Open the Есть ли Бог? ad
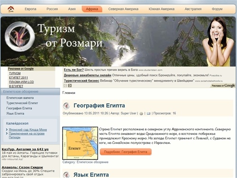Screen dimensions: 237x178 [x=73, y=70]
